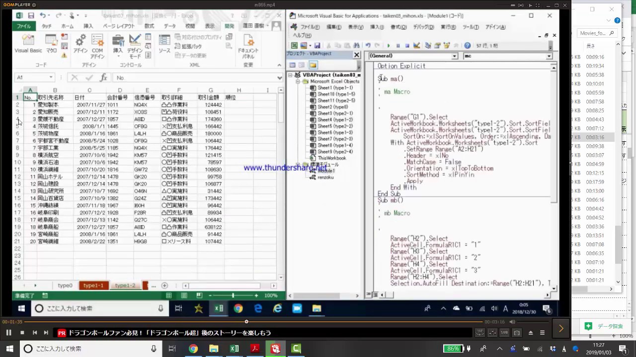Screen dimensions: 636x357
Task: Run the macro with the green play icon
Action: (x=389, y=46)
